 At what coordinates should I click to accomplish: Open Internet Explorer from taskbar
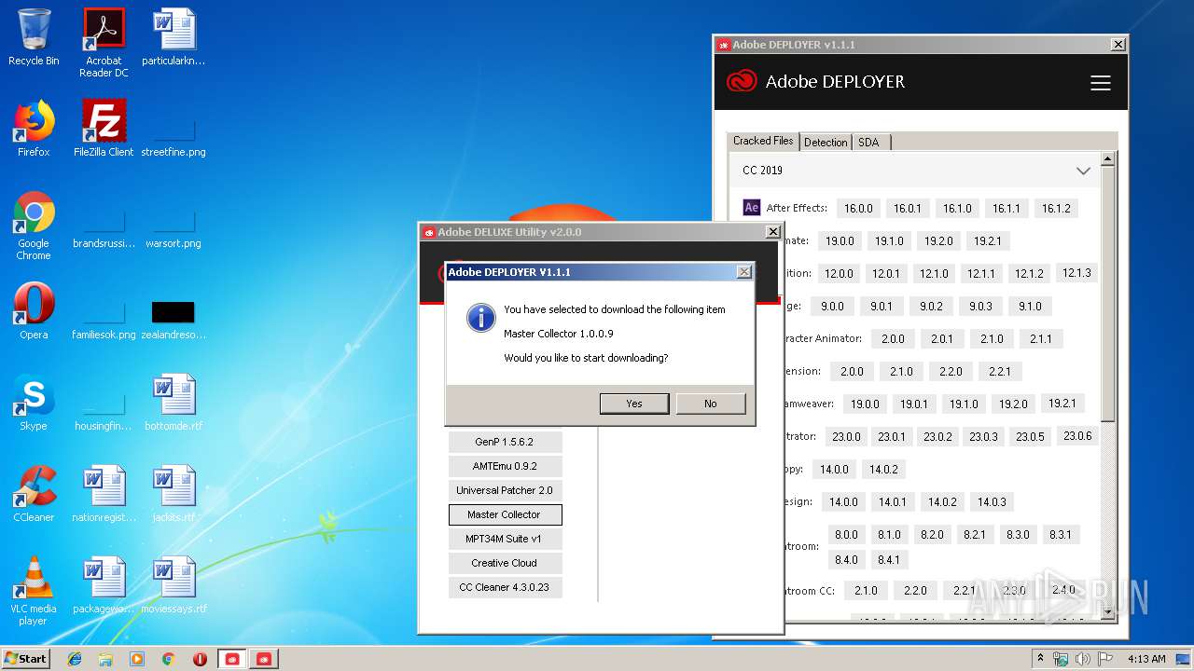[75, 659]
